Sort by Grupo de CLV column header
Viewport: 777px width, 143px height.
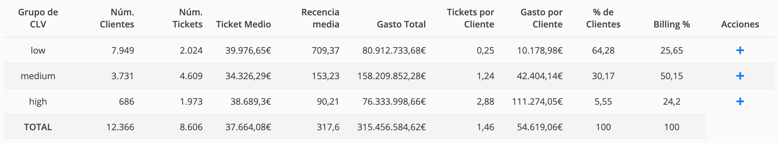(x=38, y=18)
